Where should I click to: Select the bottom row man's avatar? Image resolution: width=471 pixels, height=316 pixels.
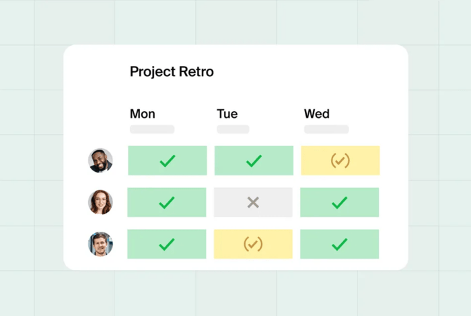pyautogui.click(x=101, y=244)
